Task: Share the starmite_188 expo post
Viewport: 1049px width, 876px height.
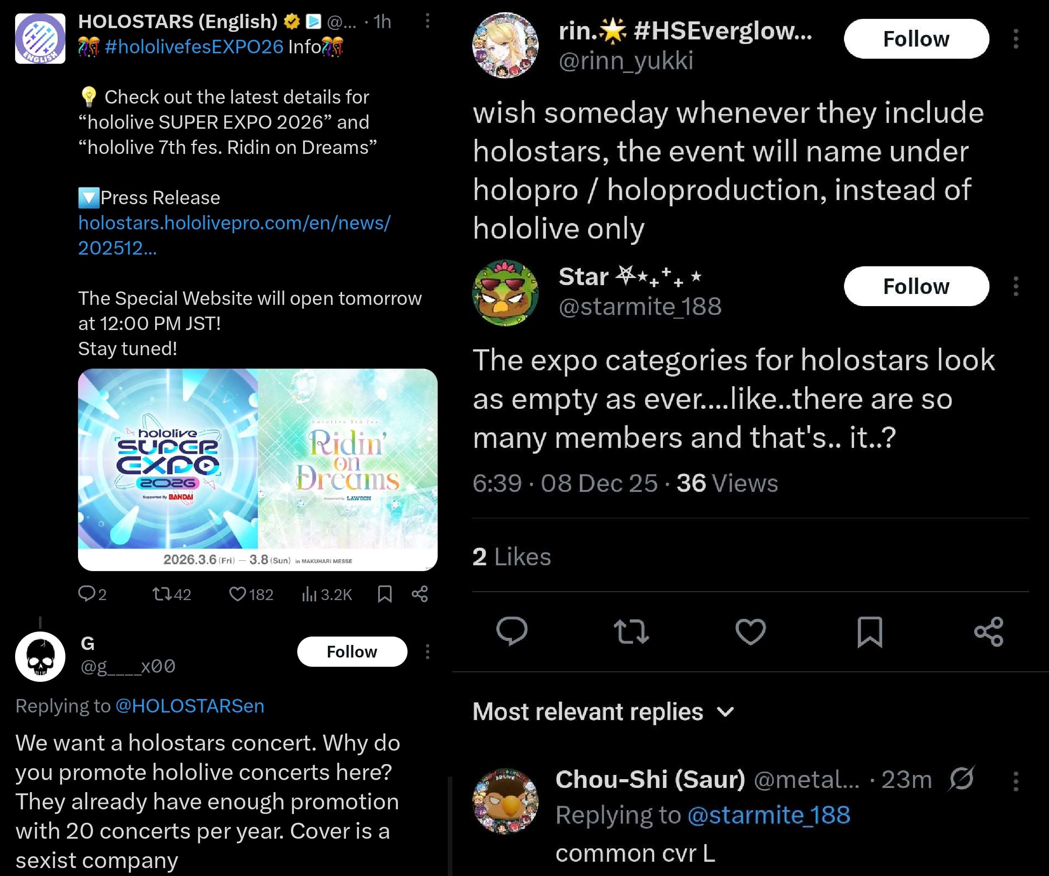Action: pyautogui.click(x=989, y=632)
